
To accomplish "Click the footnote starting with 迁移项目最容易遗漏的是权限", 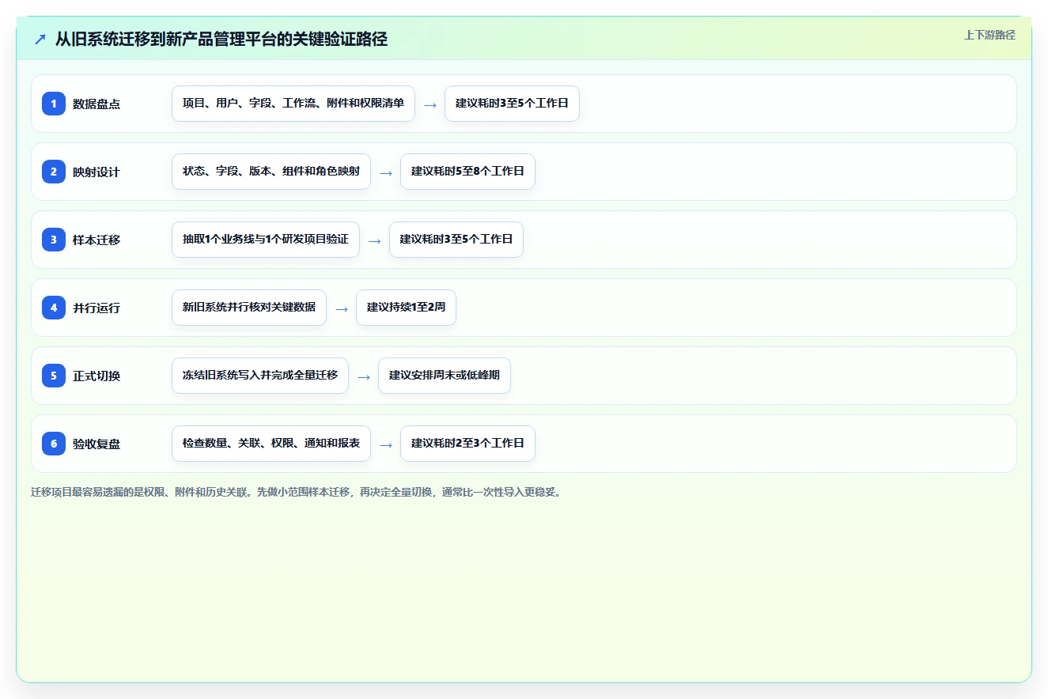I will coord(297,492).
